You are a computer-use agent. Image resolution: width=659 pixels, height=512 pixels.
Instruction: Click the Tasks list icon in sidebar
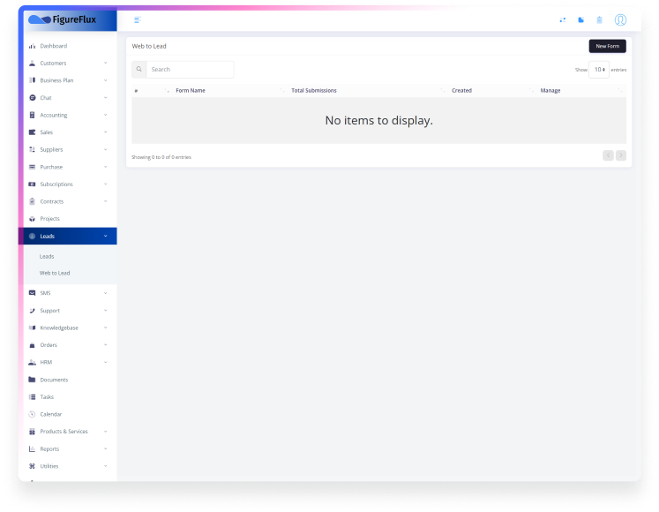click(32, 397)
